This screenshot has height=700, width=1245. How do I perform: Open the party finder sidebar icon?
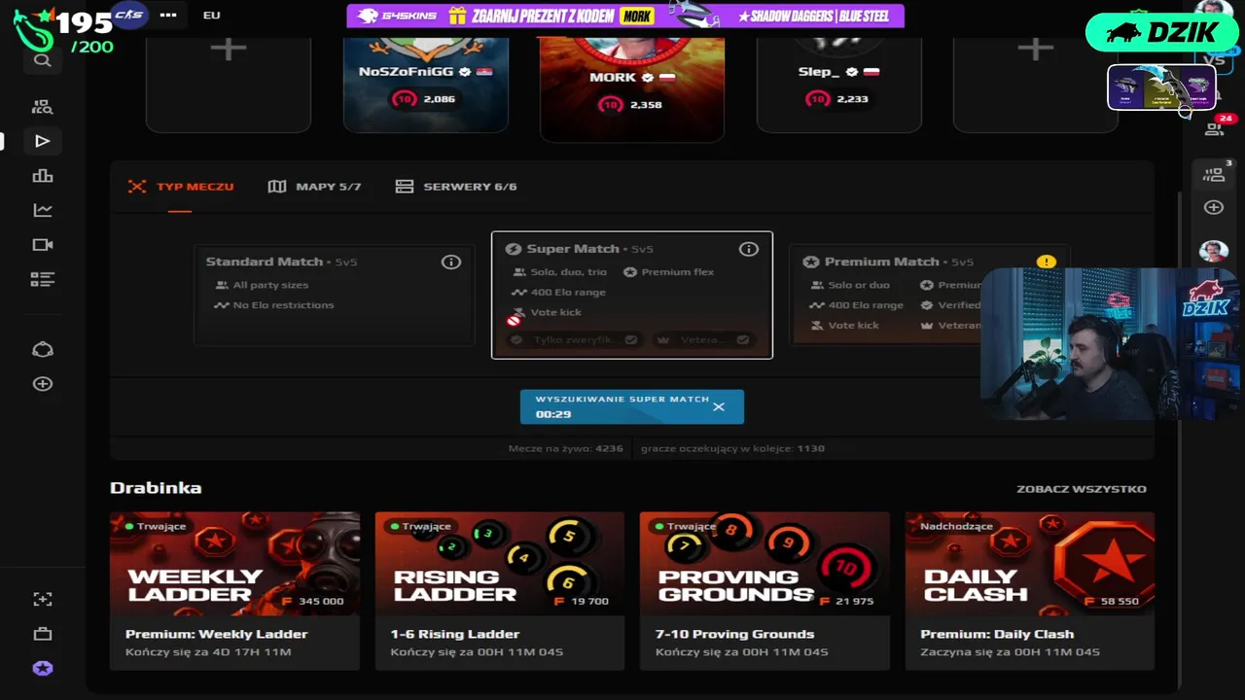point(42,107)
